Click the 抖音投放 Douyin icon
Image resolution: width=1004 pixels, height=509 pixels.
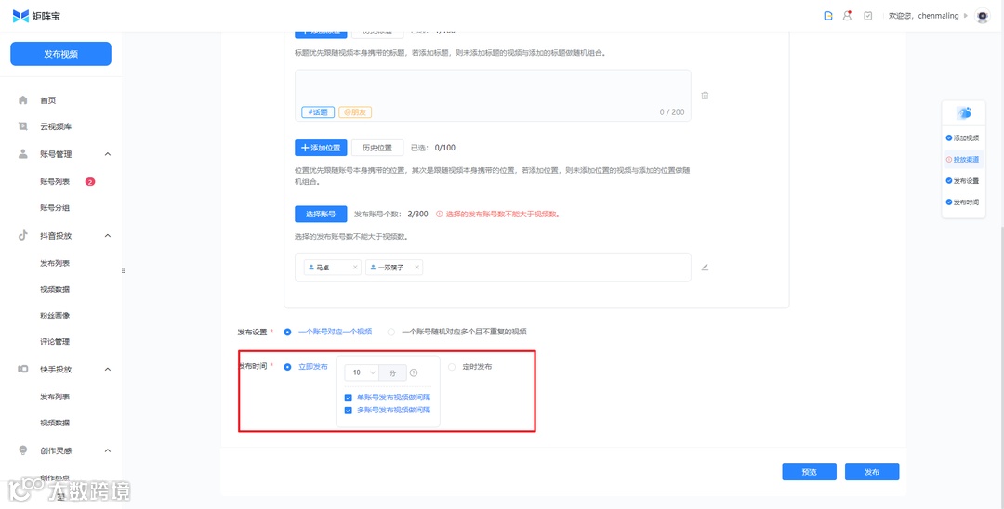[x=23, y=235]
